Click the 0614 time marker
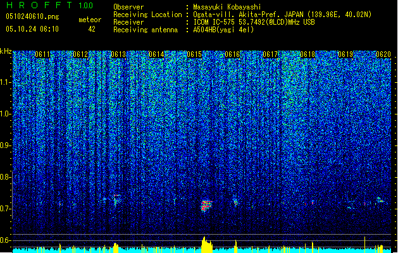The image size is (398, 253). pos(156,54)
